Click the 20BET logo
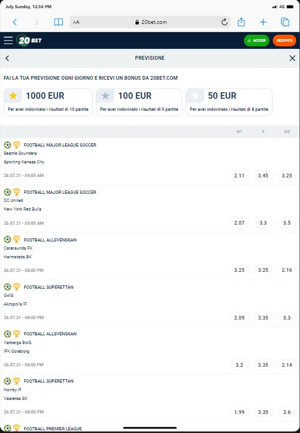The image size is (300, 433). click(x=29, y=40)
